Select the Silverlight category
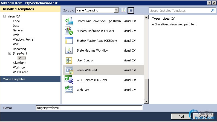 tap(19, 63)
